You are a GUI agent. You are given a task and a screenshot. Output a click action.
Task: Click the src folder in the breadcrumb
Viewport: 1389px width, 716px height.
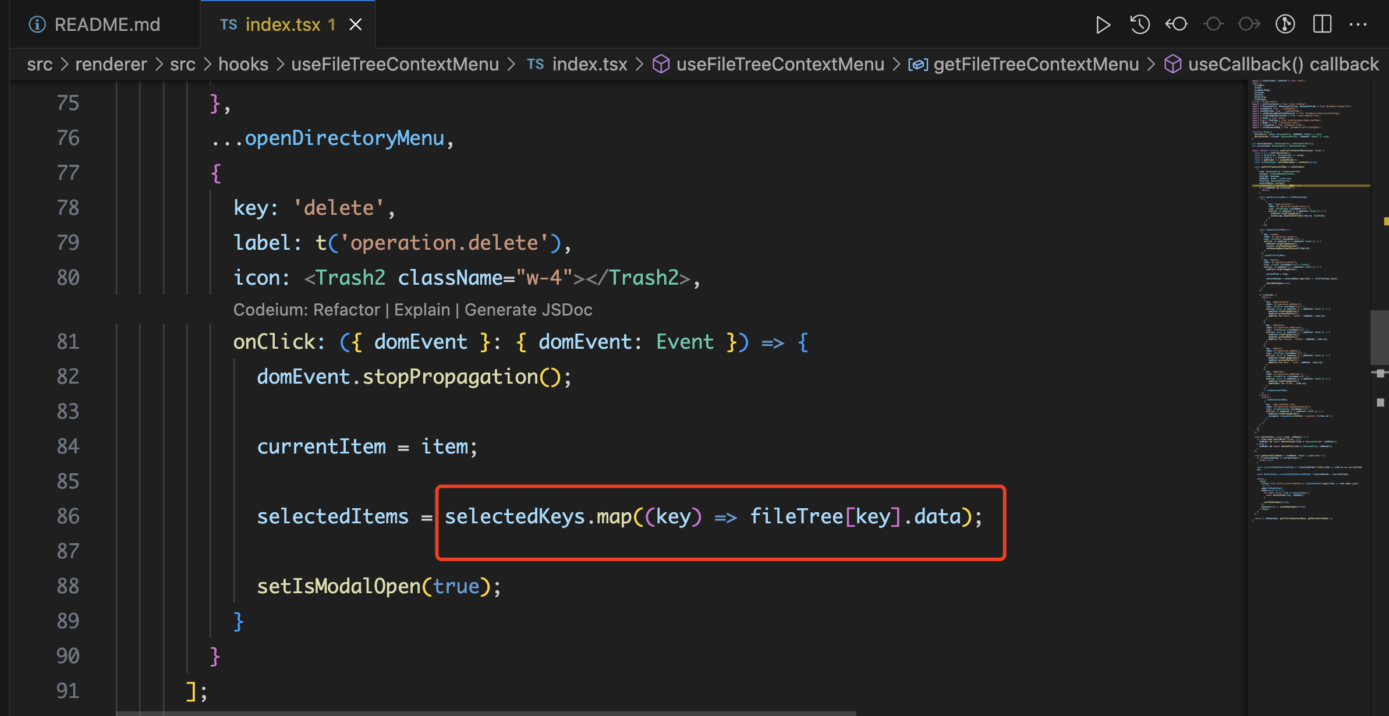40,64
